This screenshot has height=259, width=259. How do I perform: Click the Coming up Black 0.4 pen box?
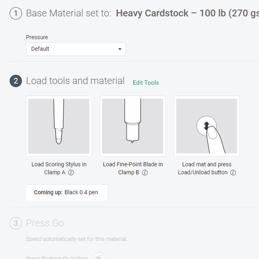tap(67, 192)
